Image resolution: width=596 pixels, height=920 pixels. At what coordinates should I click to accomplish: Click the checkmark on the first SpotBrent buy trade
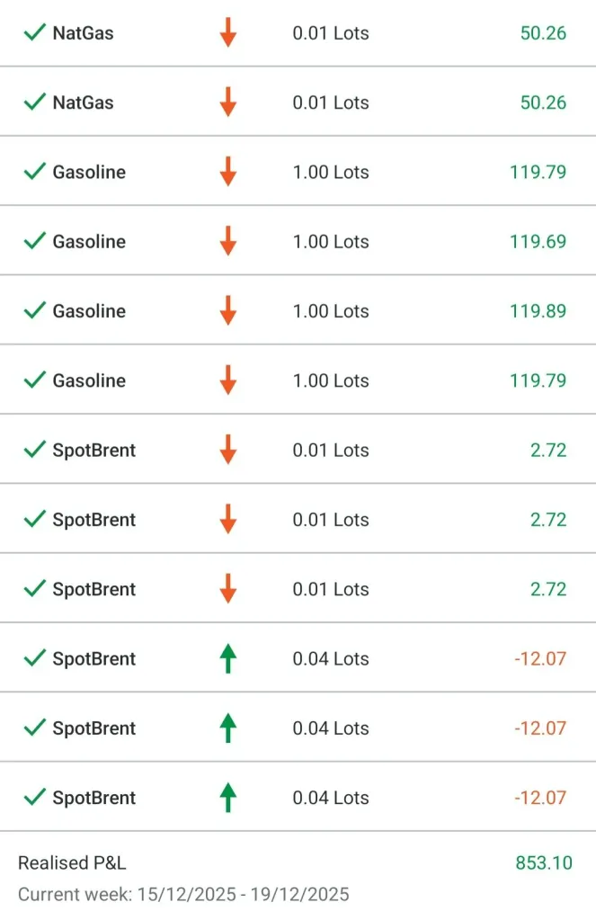(x=35, y=659)
